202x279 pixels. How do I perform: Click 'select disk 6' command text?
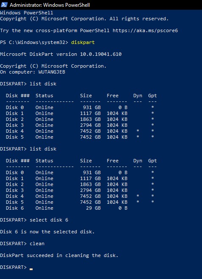[49, 220]
